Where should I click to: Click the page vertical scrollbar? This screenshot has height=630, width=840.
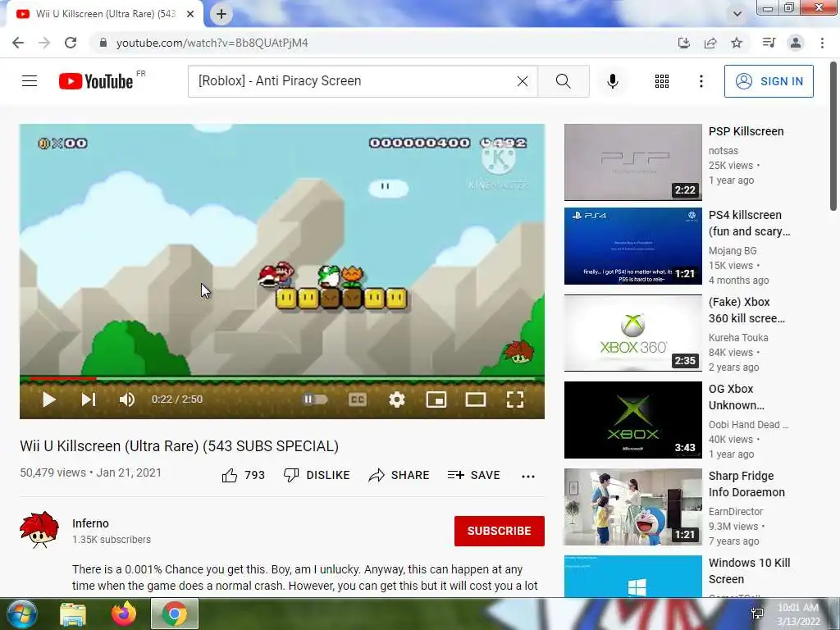tap(833, 137)
